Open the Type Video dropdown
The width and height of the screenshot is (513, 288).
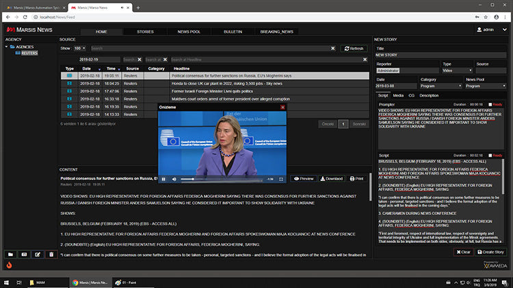tap(456, 70)
